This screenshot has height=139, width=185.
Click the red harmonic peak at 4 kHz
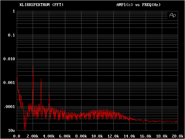tap(49, 95)
